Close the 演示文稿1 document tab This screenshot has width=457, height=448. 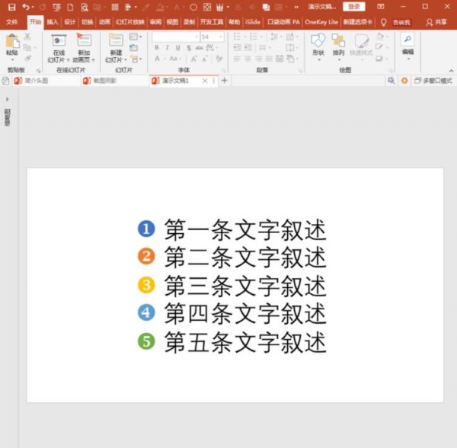(x=205, y=81)
